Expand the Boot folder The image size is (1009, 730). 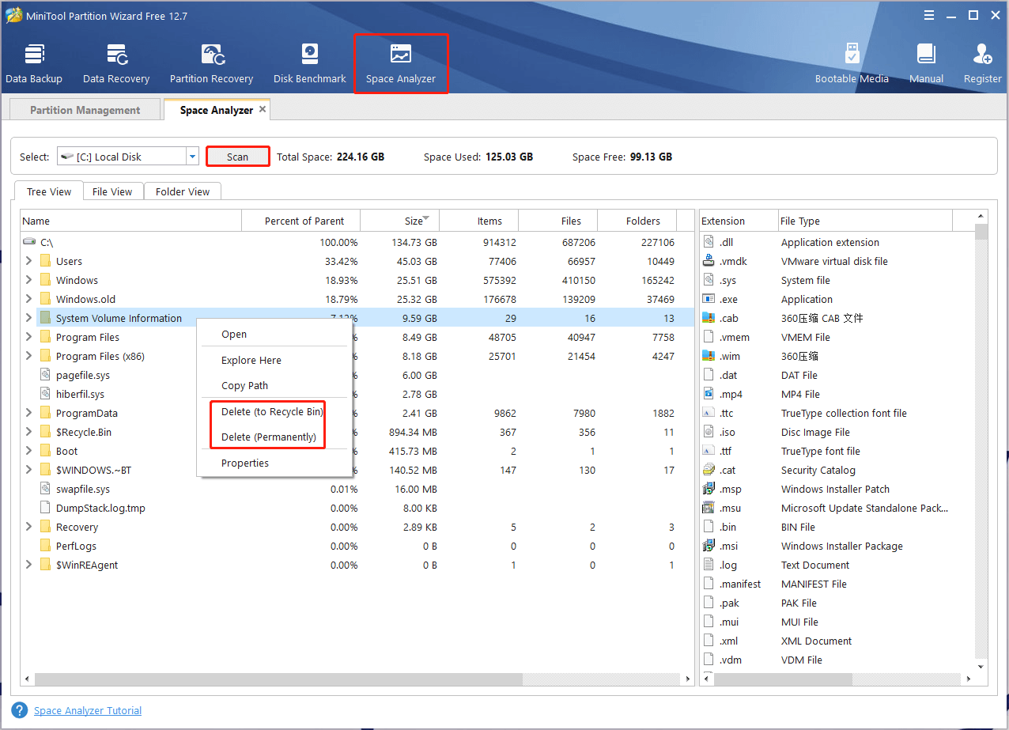click(28, 451)
